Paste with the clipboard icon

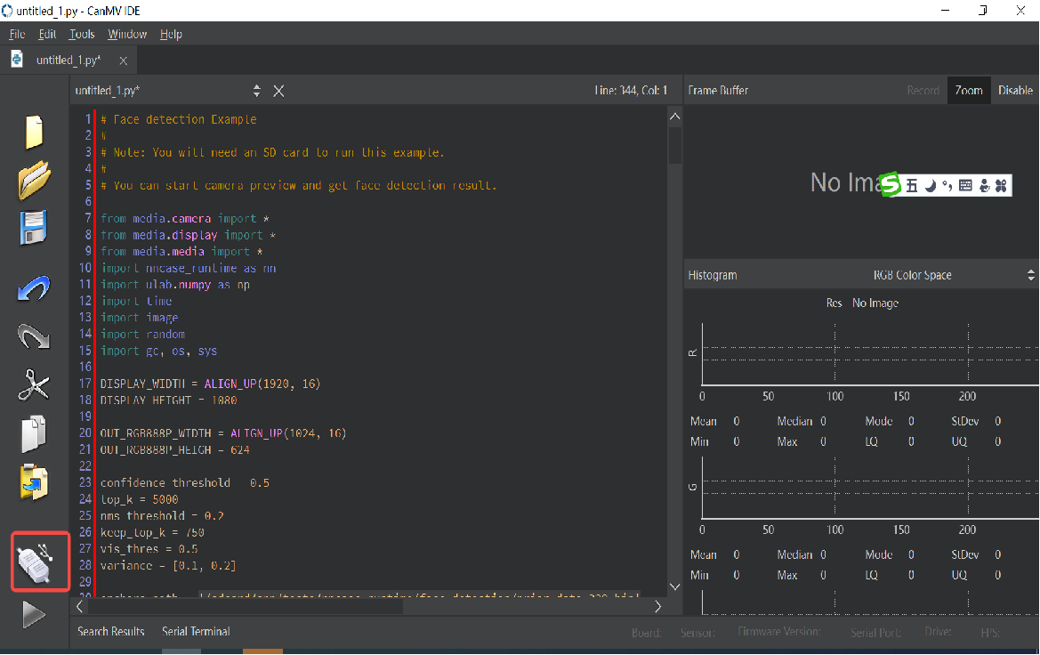pos(34,481)
